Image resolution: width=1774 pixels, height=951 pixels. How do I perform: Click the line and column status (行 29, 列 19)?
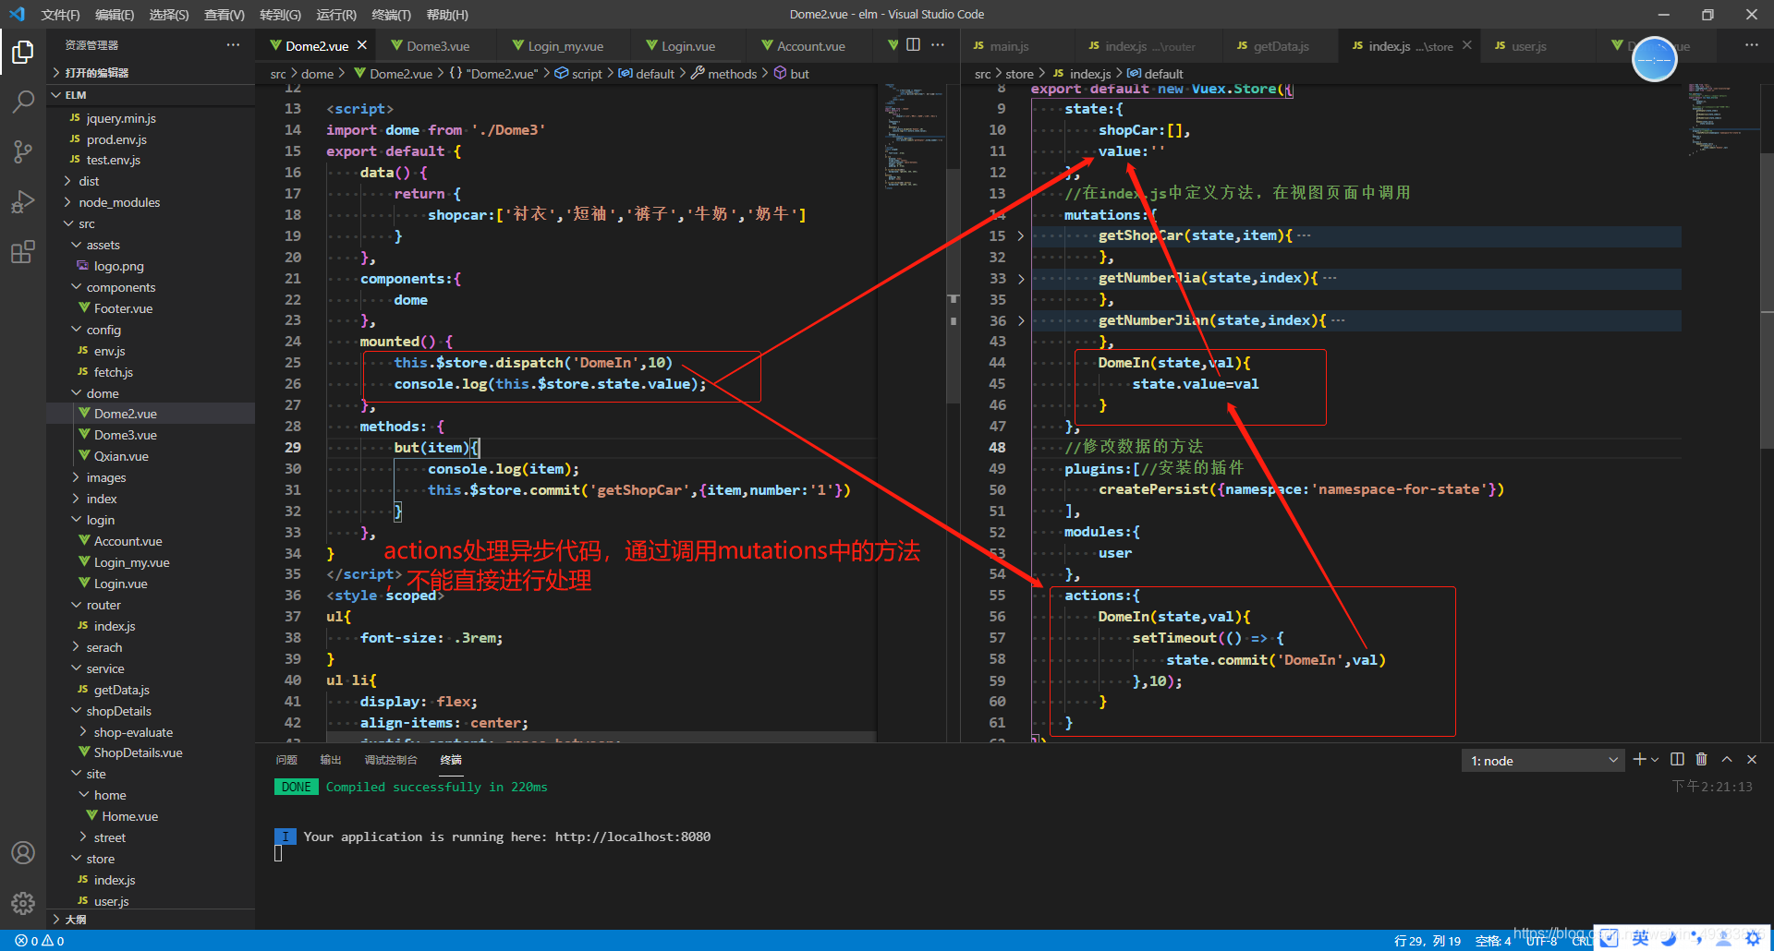click(x=1428, y=941)
